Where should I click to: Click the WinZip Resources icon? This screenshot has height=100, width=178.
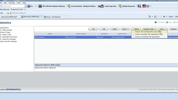[x=120, y=6]
